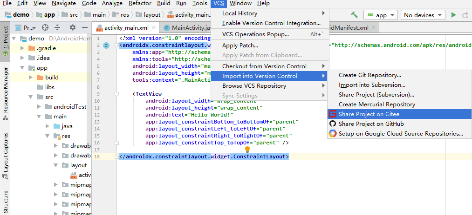This screenshot has height=215, width=472.
Task: Open Project panel settings gear
Action: pos(73,28)
